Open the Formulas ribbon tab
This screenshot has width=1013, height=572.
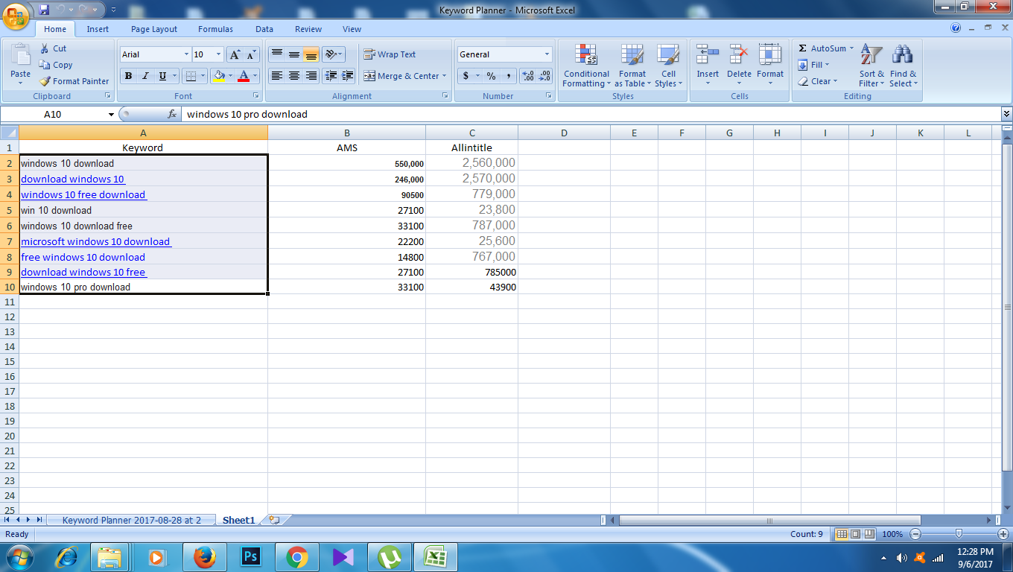click(215, 29)
